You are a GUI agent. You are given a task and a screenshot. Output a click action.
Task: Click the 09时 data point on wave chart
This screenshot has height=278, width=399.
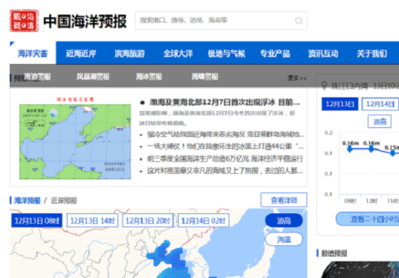coord(350,149)
